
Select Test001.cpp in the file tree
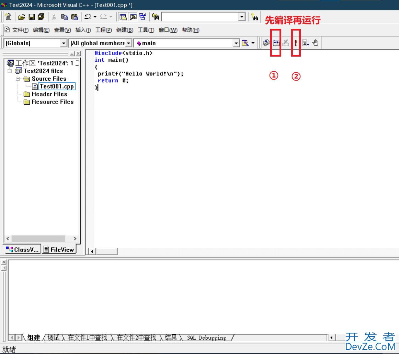coord(57,86)
